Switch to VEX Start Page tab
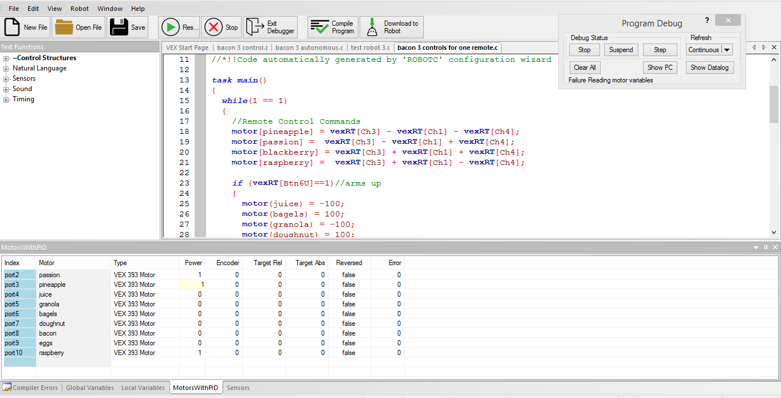The height and width of the screenshot is (398, 781). (x=187, y=48)
